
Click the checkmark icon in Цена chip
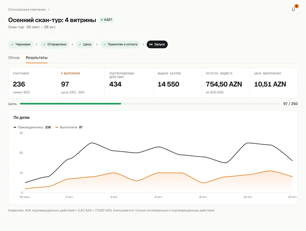pyautogui.click(x=80, y=44)
